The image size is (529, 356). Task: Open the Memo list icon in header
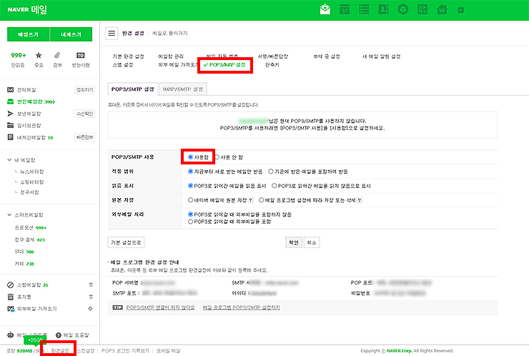tap(364, 9)
